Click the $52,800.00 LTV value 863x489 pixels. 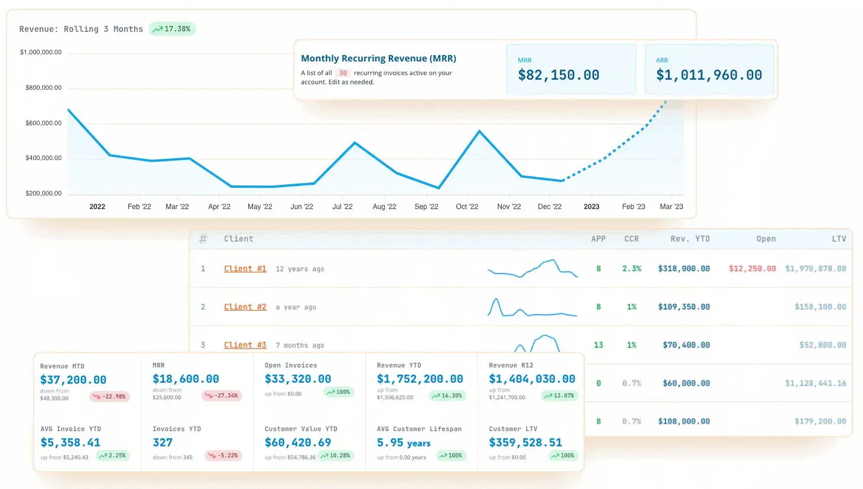823,345
